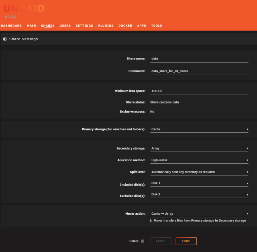Click the version status dot beside 7.2.2
This screenshot has height=252, width=257.
pyautogui.click(x=6, y=16)
